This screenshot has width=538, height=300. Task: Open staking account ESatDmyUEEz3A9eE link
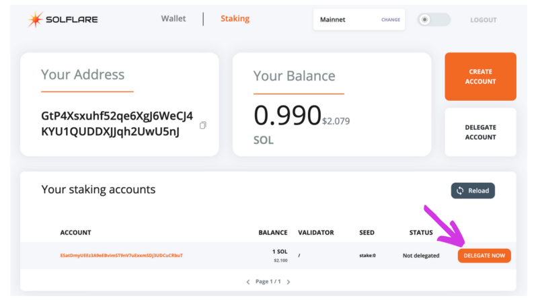(x=122, y=256)
